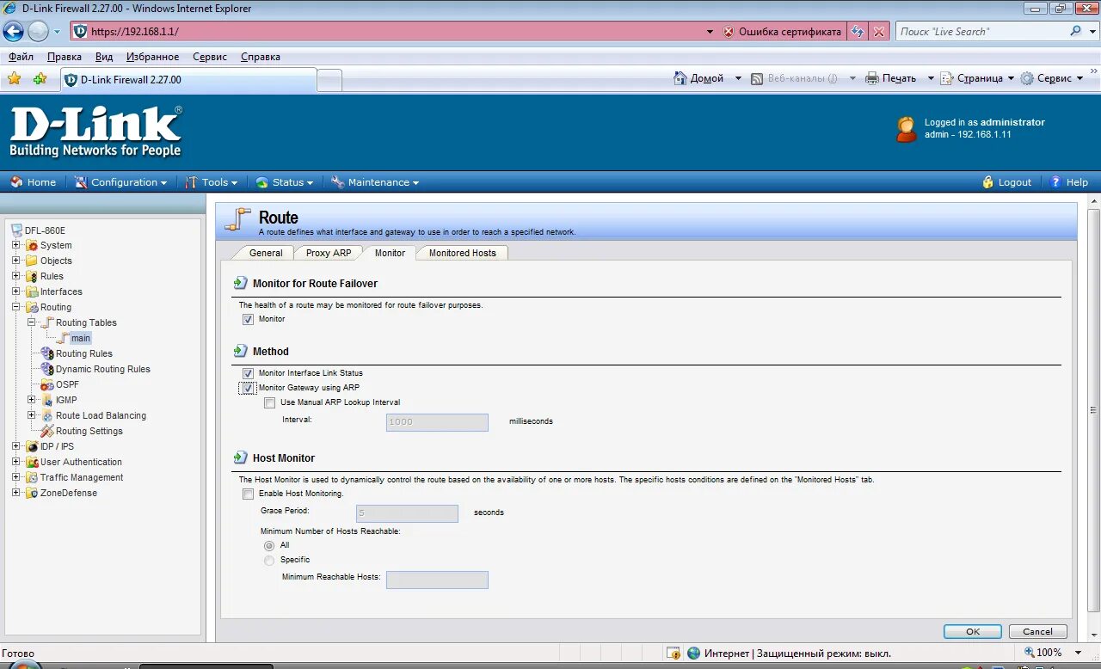Open the Tools dropdown menu
This screenshot has width=1101, height=669.
point(212,182)
